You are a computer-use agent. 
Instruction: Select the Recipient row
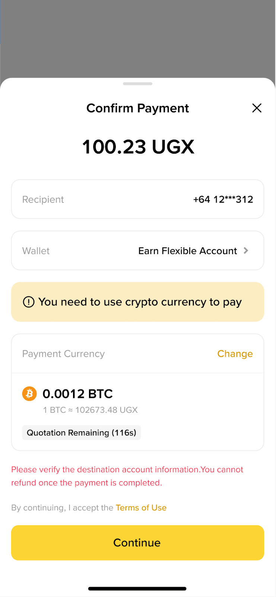click(137, 199)
